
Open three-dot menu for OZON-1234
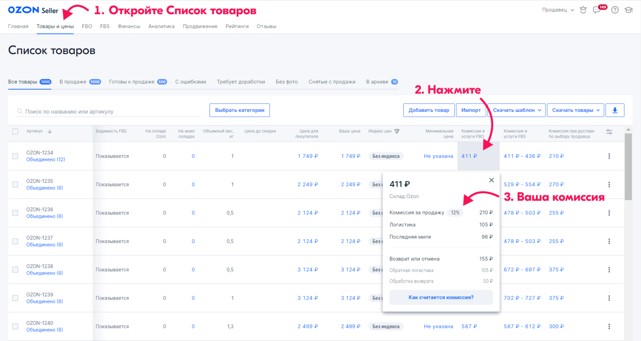609,156
